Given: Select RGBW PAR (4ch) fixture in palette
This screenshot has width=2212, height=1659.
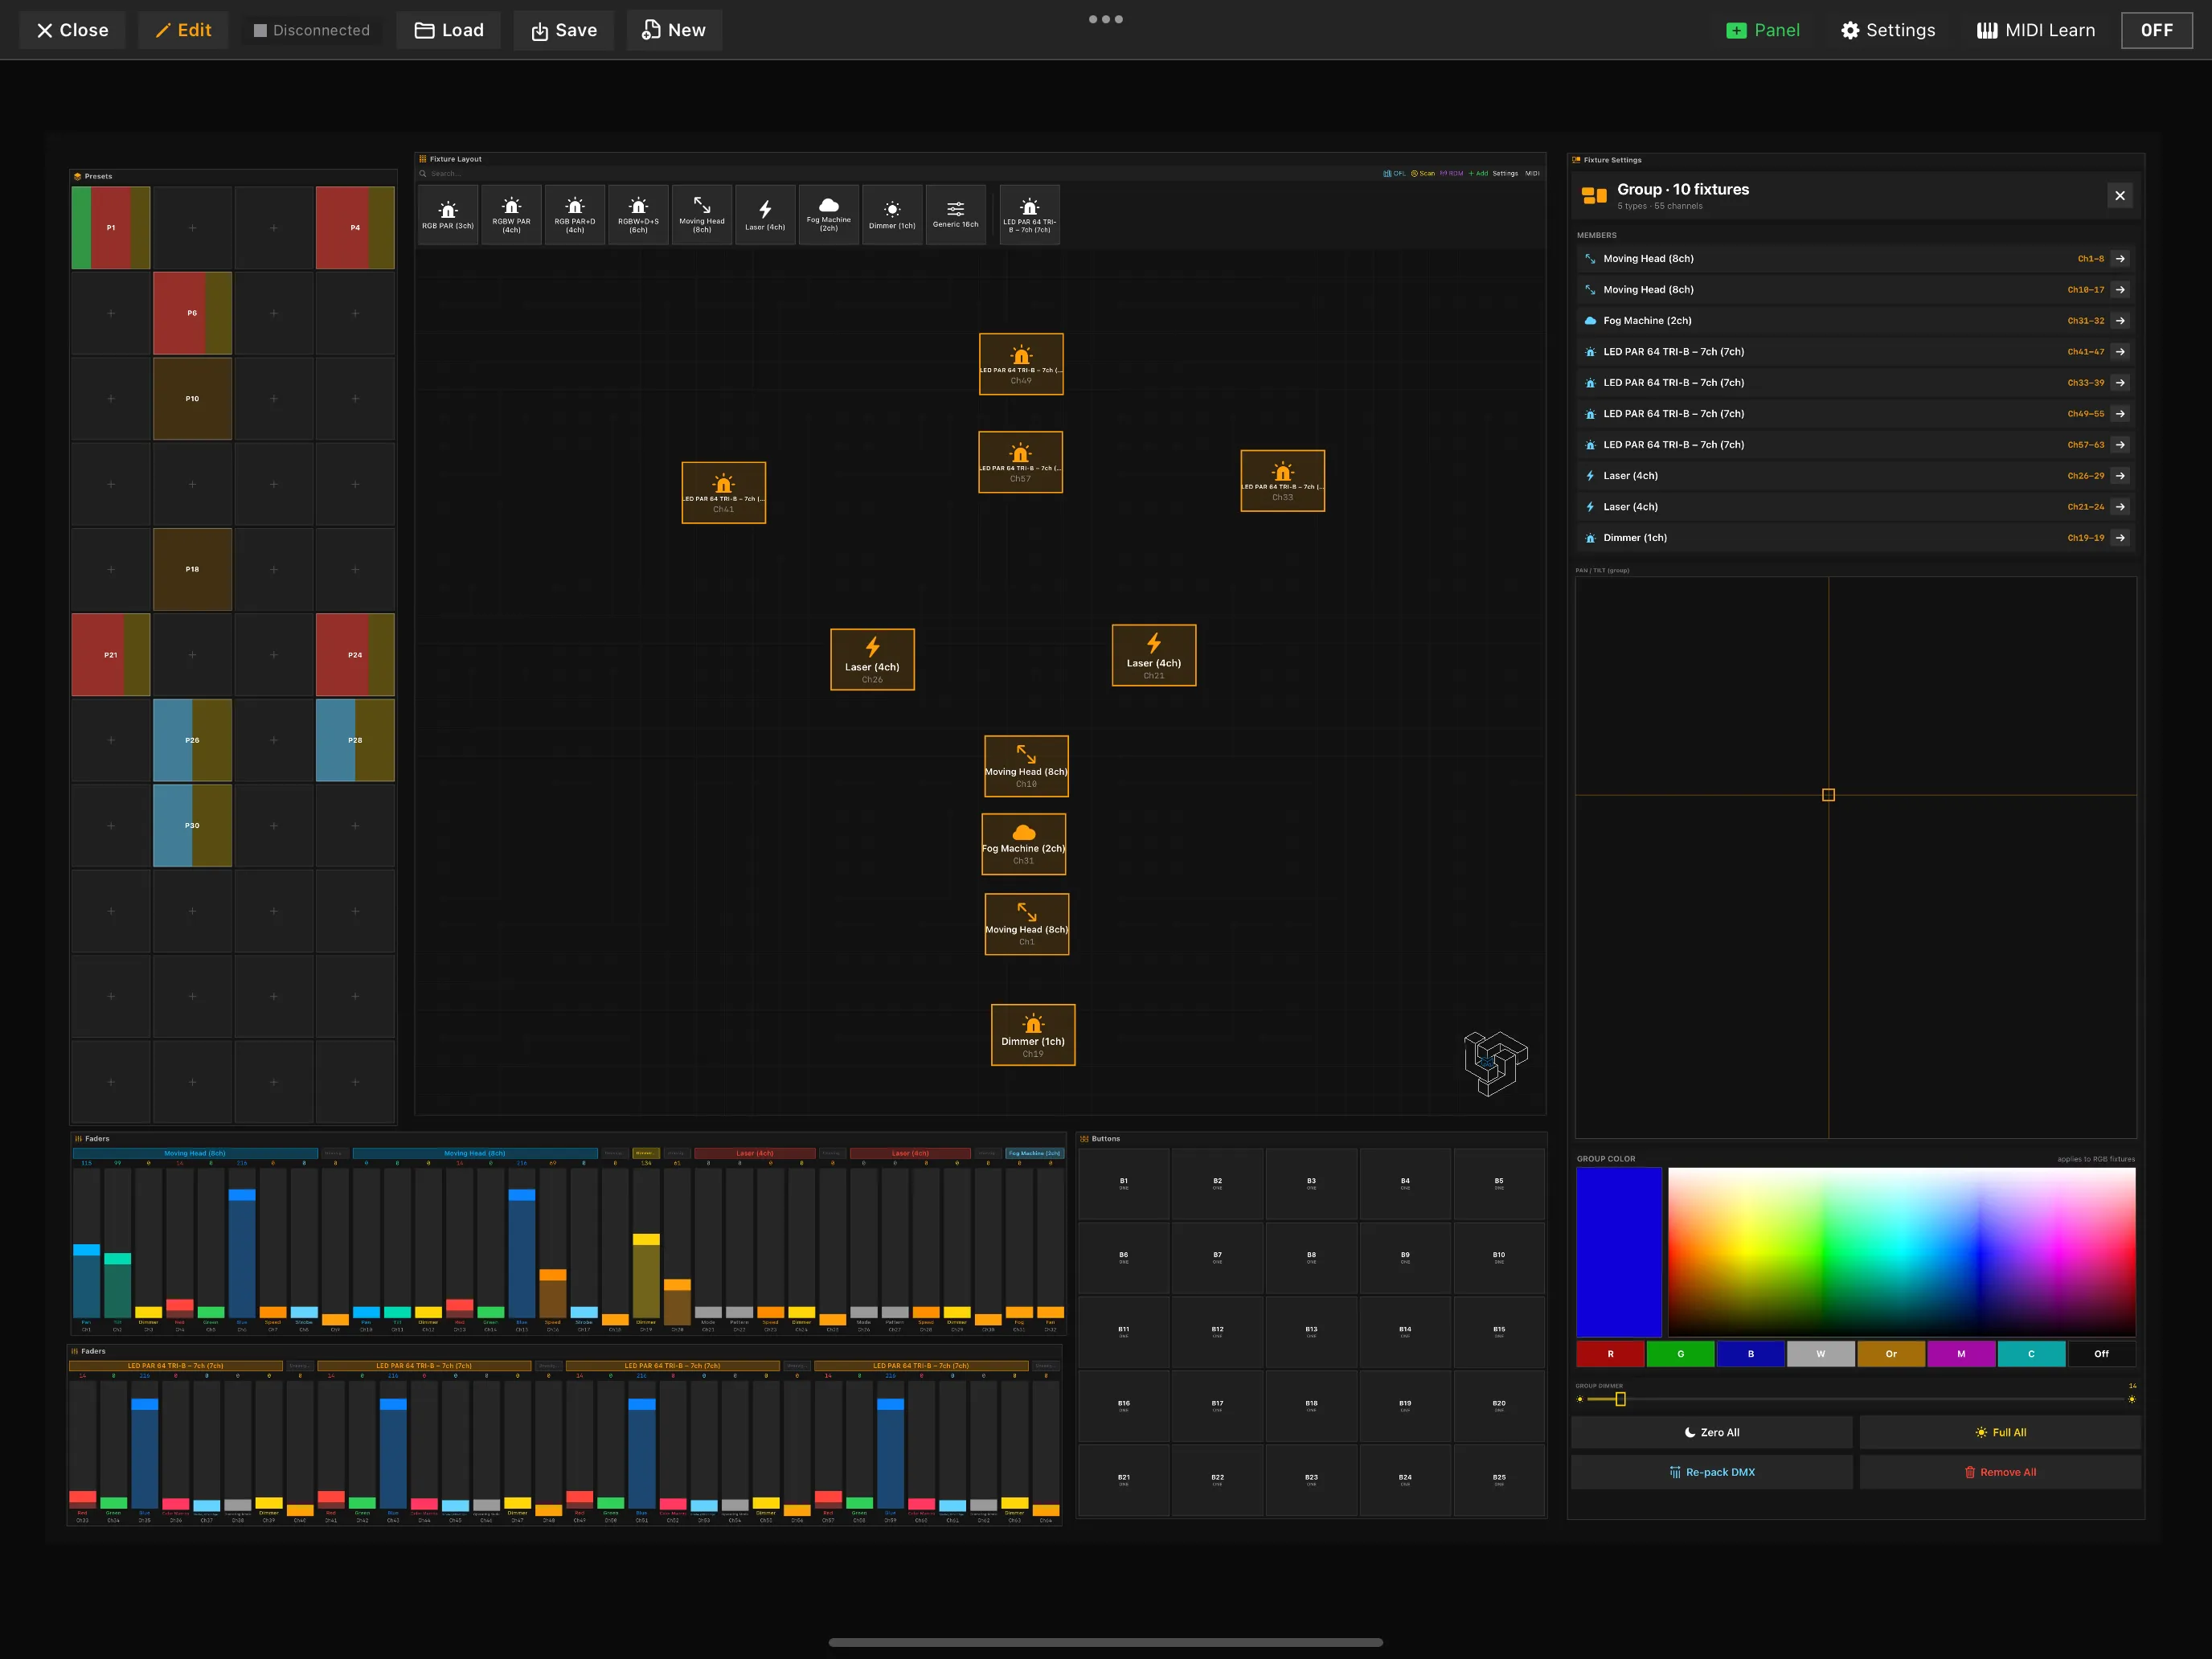Looking at the screenshot, I should [x=511, y=214].
